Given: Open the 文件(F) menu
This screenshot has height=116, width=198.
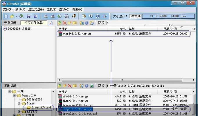Looking at the screenshot, I should click(8, 10).
